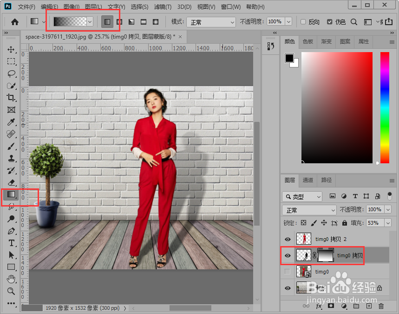Select the Eraser tool
The image size is (399, 314).
click(x=11, y=182)
